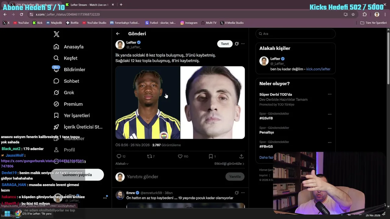The image size is (390, 219).
Task: Open Penaltıyı trending topic
Action: (267, 132)
